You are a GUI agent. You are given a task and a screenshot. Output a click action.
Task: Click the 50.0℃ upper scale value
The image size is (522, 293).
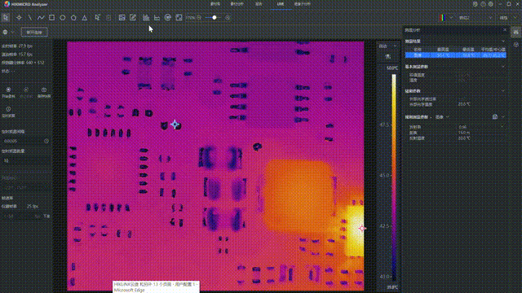392,68
